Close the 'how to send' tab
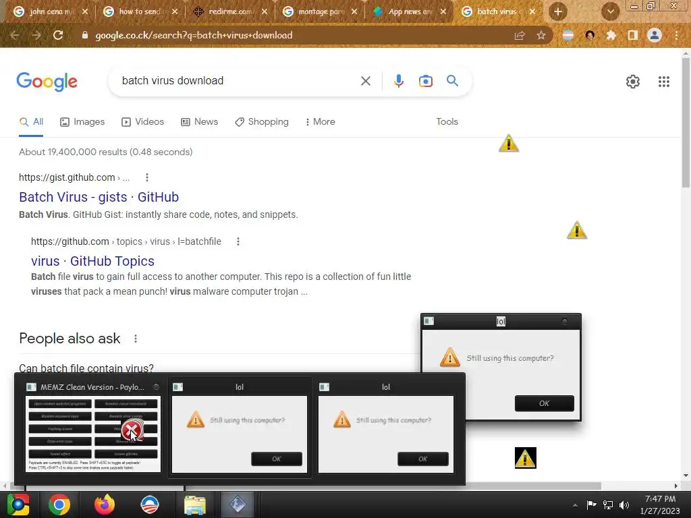 point(175,11)
